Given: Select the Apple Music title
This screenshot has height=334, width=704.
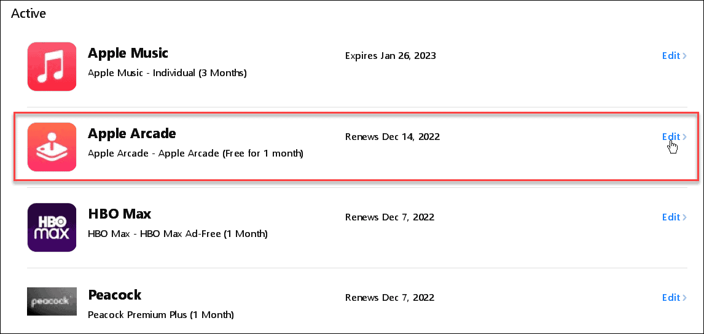Looking at the screenshot, I should pyautogui.click(x=128, y=53).
